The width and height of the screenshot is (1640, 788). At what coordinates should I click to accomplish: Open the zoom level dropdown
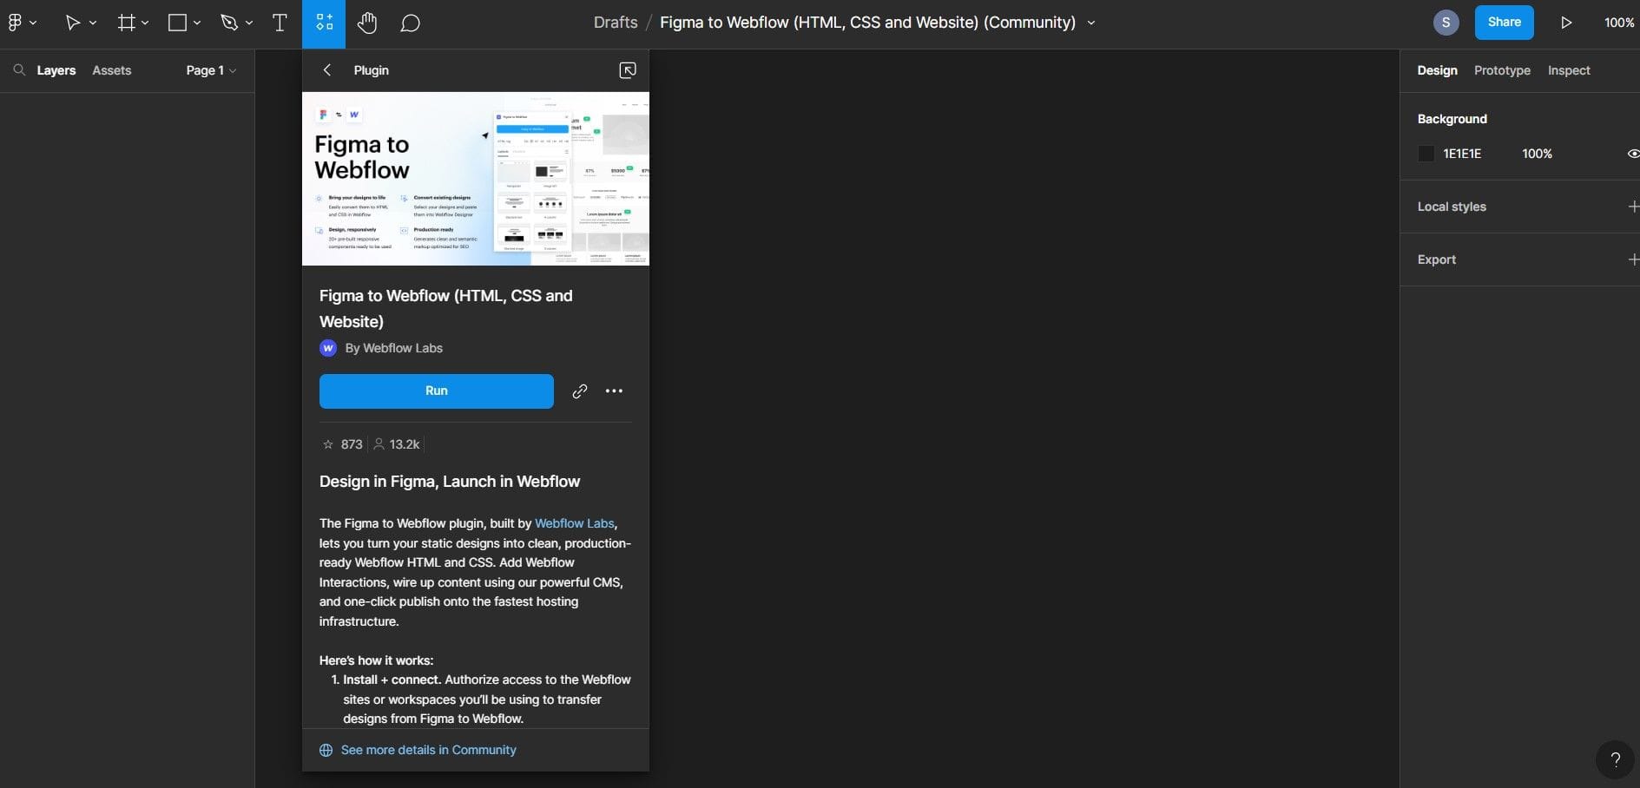1617,23
